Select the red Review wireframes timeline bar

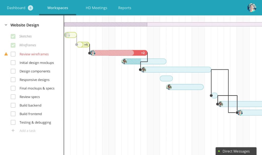(x=115, y=53)
